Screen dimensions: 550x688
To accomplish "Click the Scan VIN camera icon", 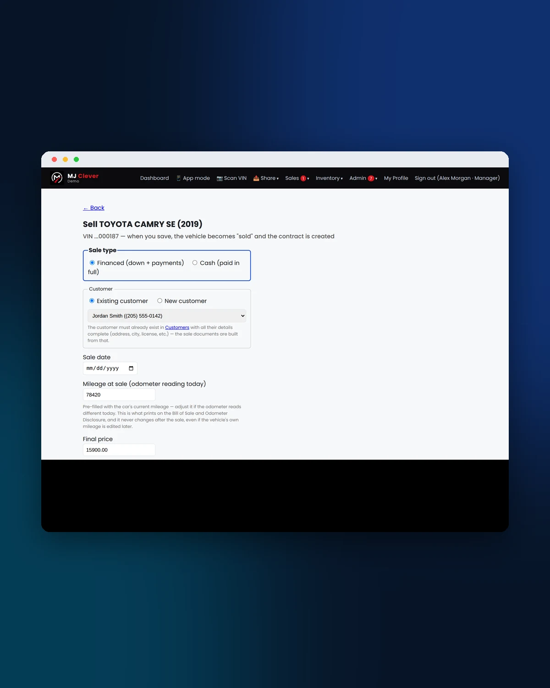I will point(220,178).
